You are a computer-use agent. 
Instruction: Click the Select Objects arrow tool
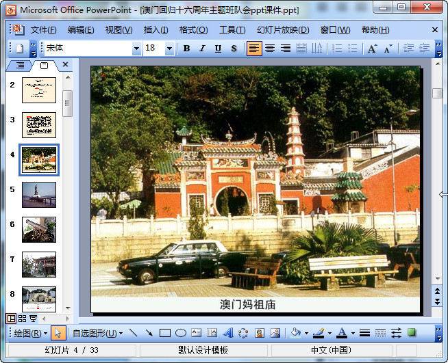pos(58,333)
